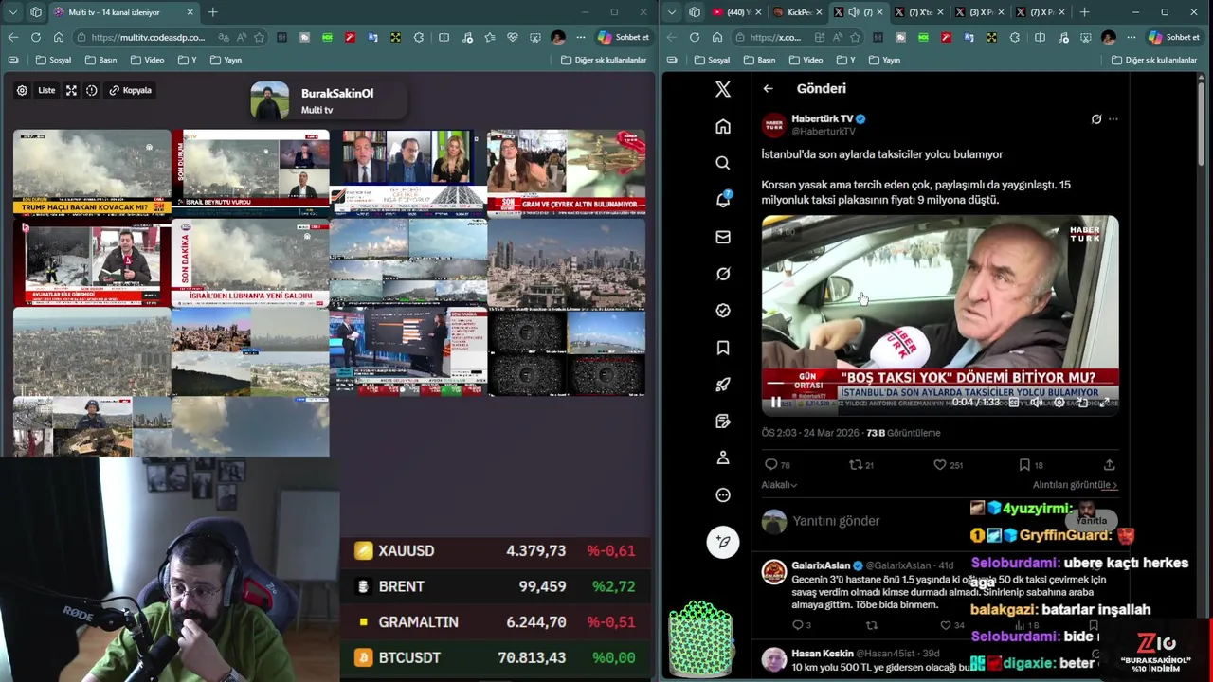Go back from Gönderi page
Viewport: 1213px width, 682px height.
click(769, 88)
